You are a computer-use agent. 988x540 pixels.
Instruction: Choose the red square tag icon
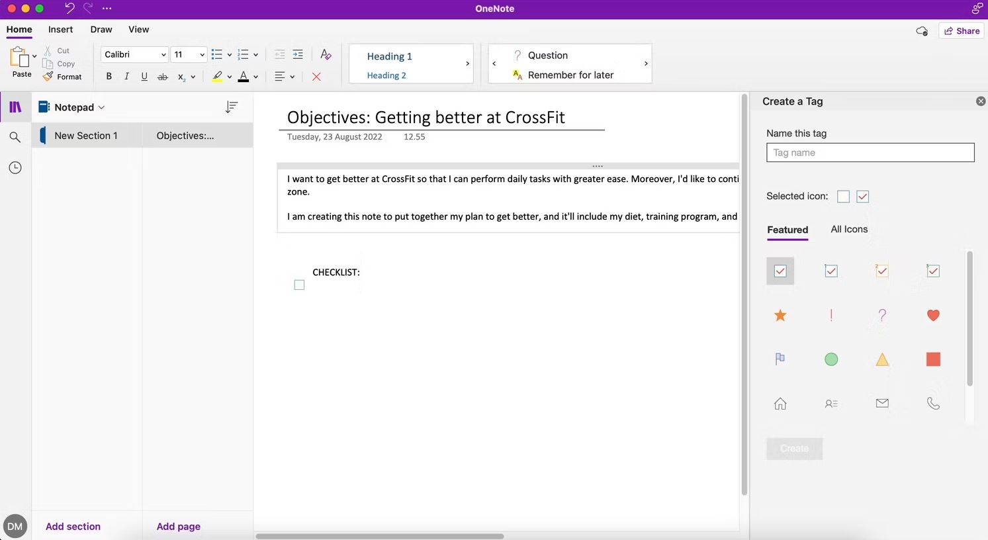click(933, 359)
